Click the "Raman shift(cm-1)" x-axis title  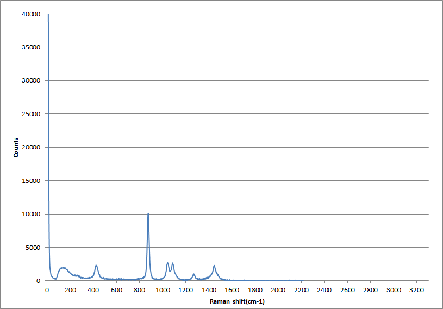(x=238, y=301)
